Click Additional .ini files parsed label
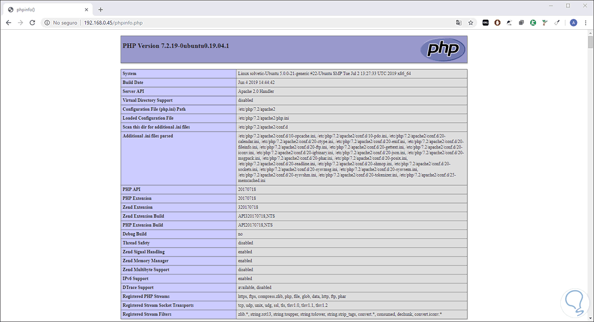Viewport: 594px width, 322px height. tap(148, 136)
